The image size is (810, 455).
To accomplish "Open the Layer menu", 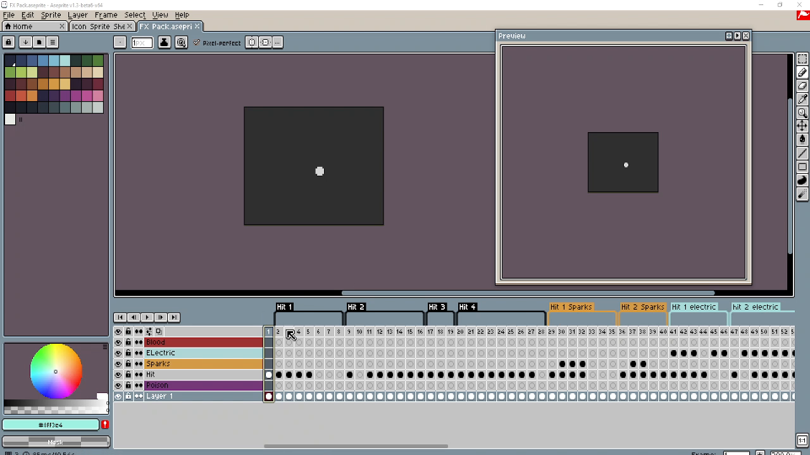I will pos(78,15).
